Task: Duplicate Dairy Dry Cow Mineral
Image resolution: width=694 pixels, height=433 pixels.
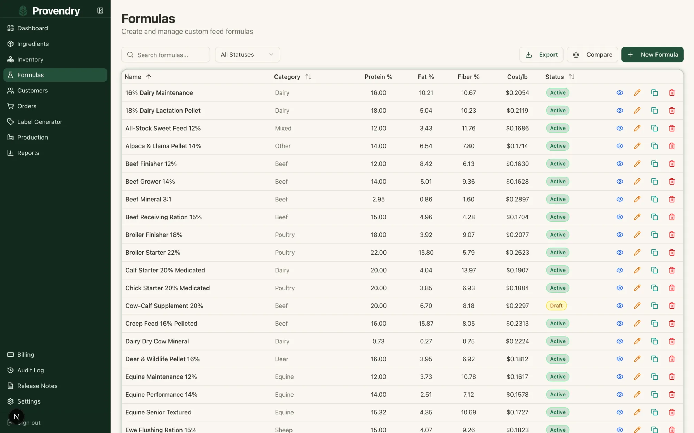Action: [x=654, y=341]
